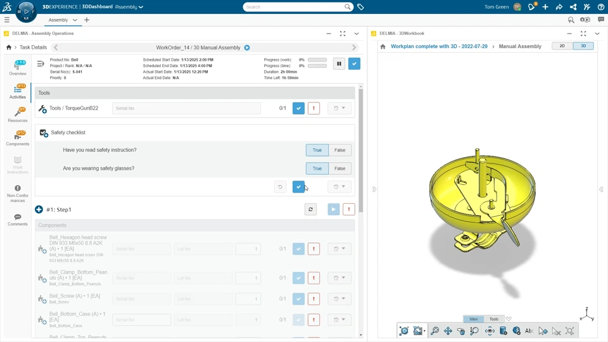Viewport: 608px width, 342px height.
Task: Click the tag icon beside search bar
Action: pyautogui.click(x=360, y=7)
